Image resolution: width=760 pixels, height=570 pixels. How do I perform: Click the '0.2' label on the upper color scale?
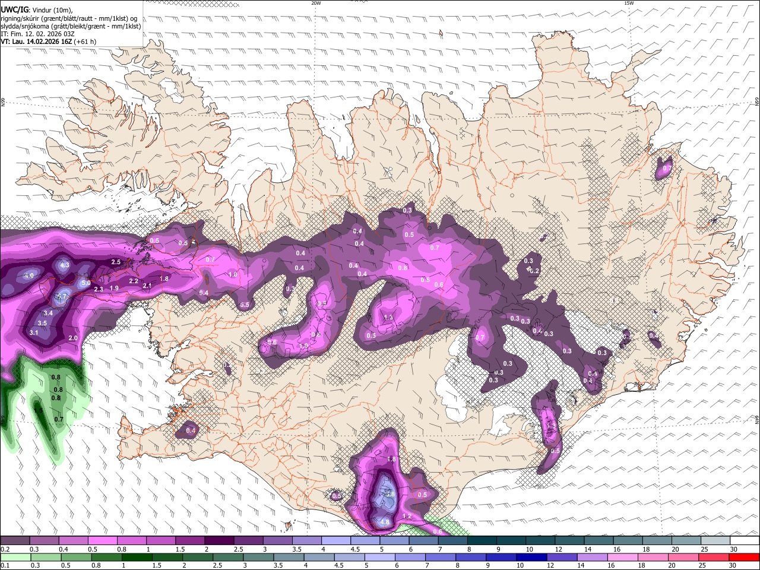[5, 549]
